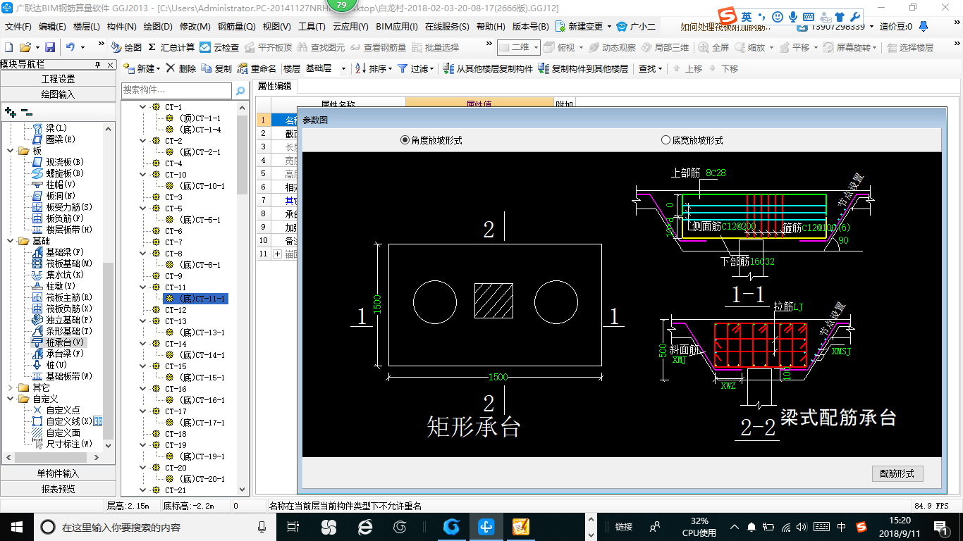Click the Windows search box on taskbar
Screen dimensions: 963x541
[154, 527]
